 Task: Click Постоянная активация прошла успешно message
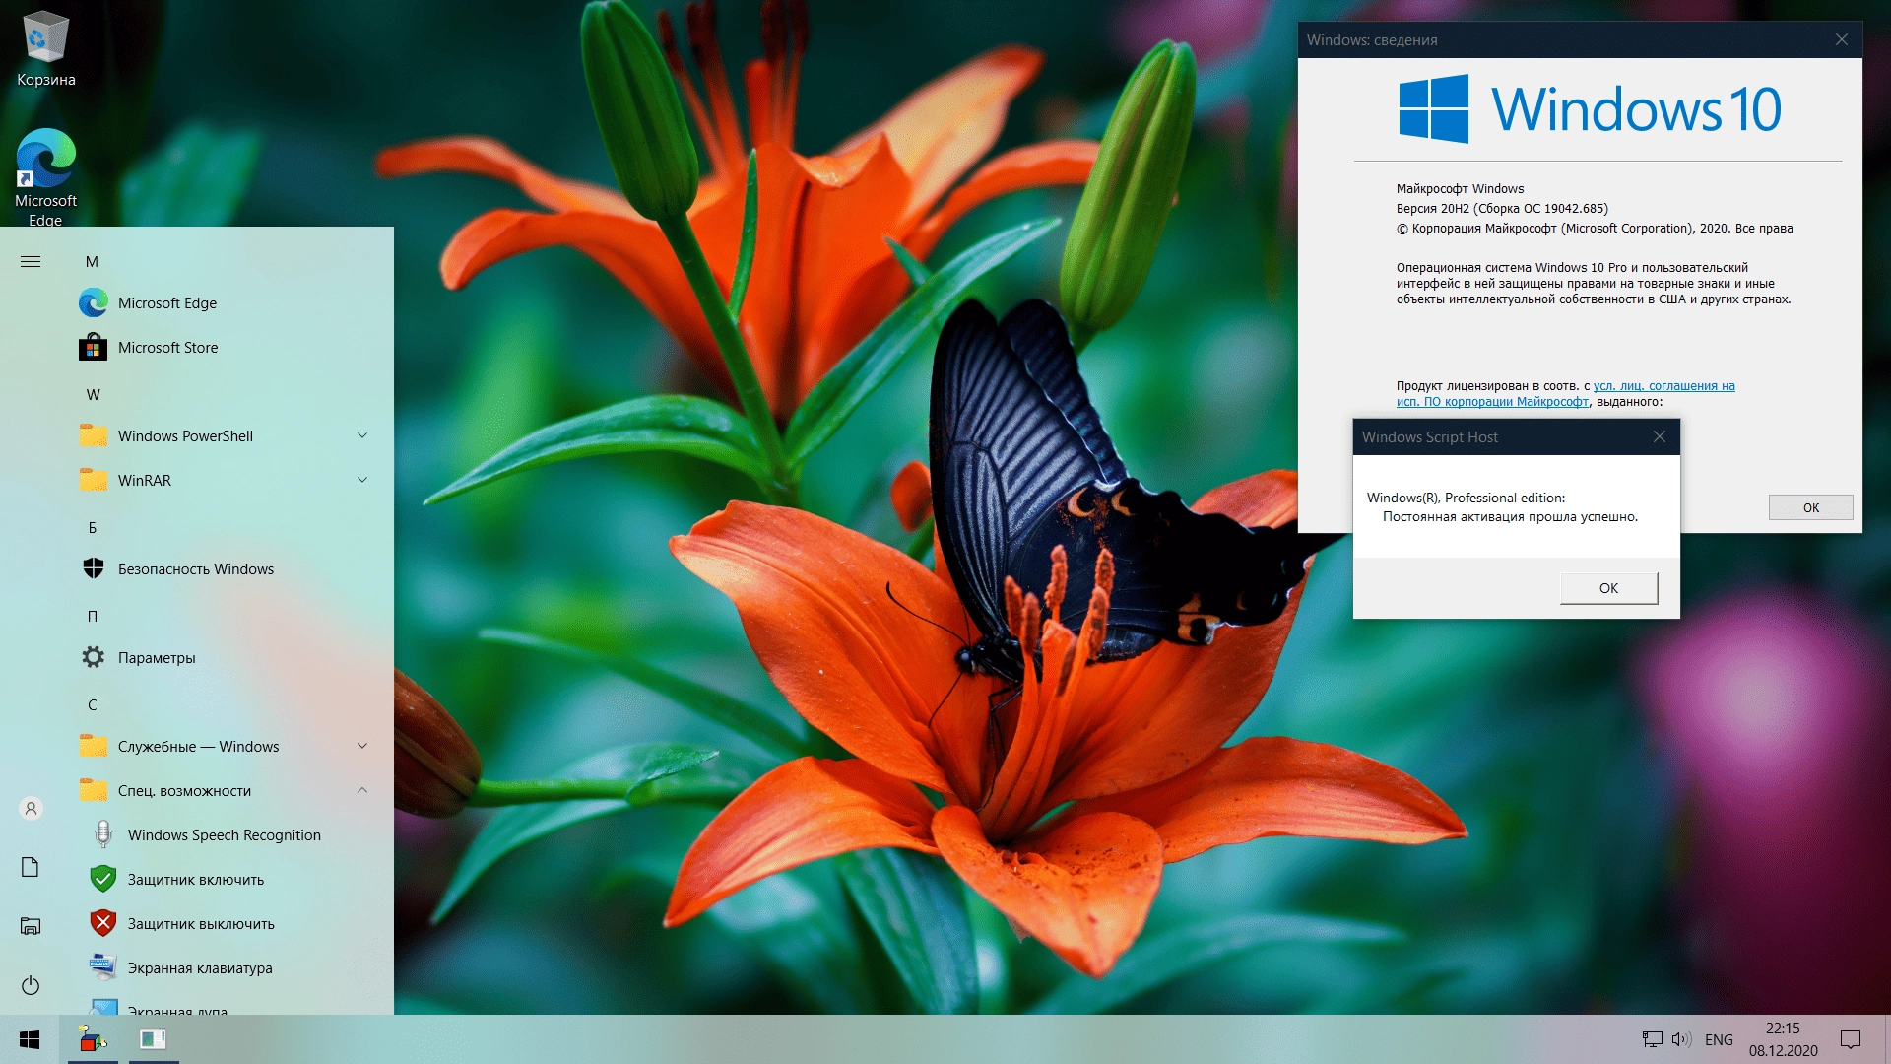pos(1510,517)
